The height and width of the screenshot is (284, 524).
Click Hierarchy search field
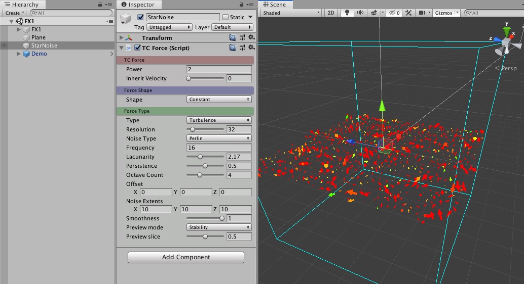(x=71, y=13)
